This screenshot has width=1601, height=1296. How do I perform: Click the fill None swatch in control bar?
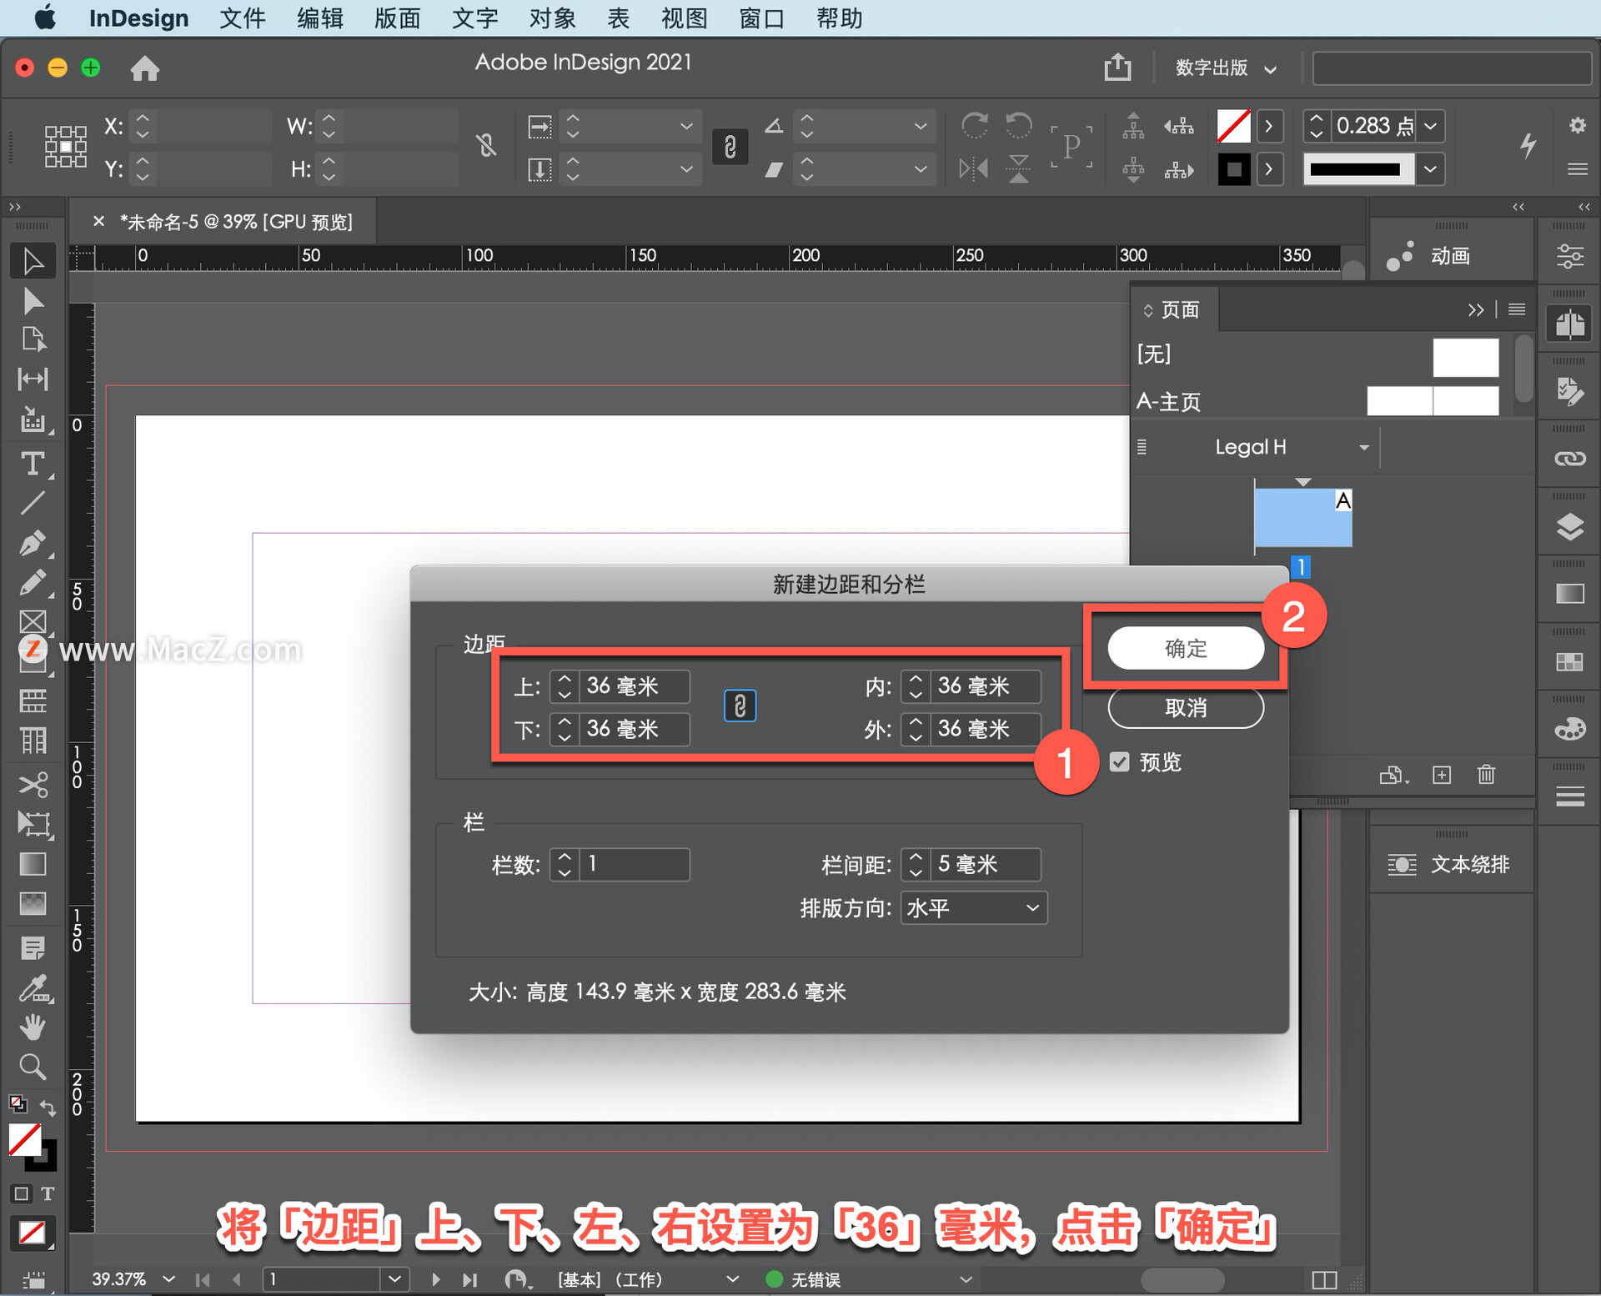pos(1233,126)
